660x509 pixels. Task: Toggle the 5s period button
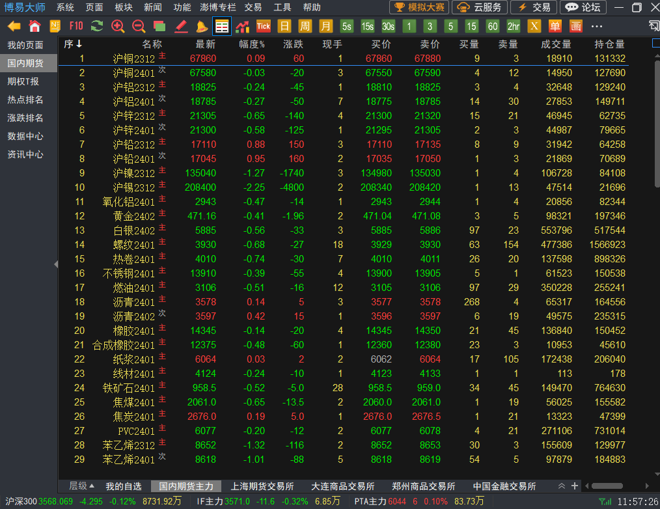tap(347, 26)
